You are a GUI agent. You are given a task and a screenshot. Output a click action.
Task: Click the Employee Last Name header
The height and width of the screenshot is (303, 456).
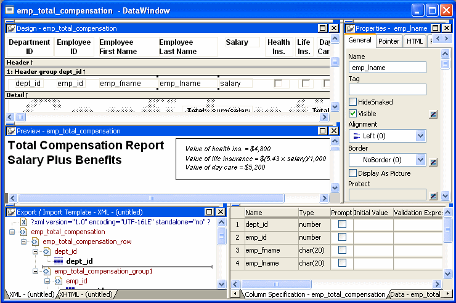pyautogui.click(x=178, y=47)
